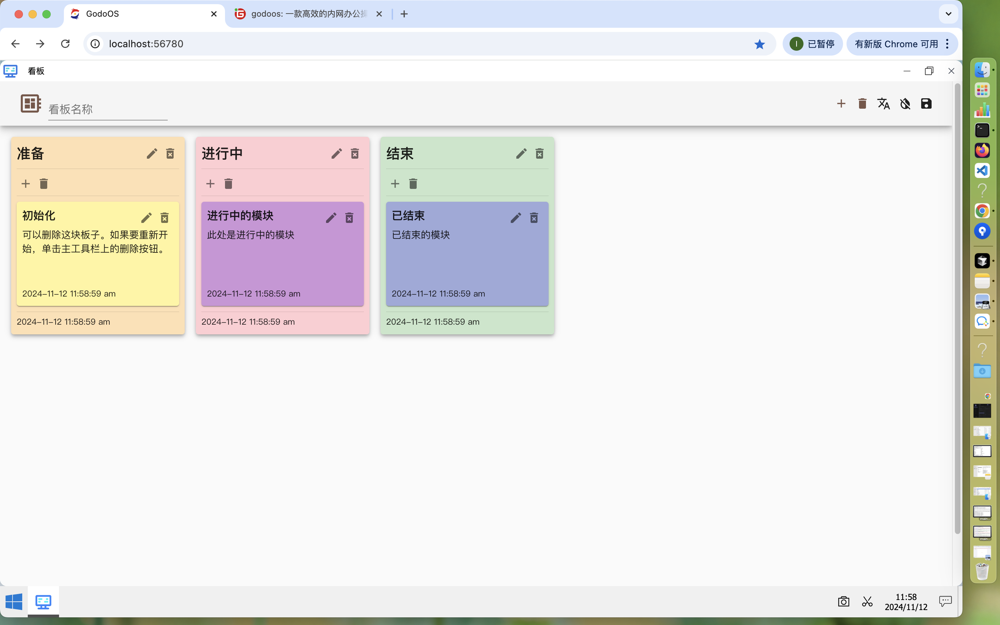Click the localhost:56780 address bar
This screenshot has height=625, width=1000.
429,44
